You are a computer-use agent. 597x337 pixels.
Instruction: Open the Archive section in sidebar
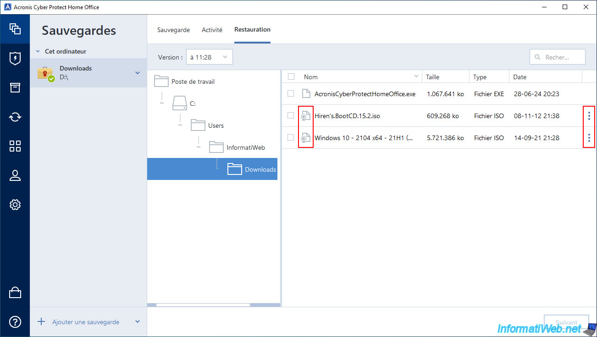pos(15,87)
